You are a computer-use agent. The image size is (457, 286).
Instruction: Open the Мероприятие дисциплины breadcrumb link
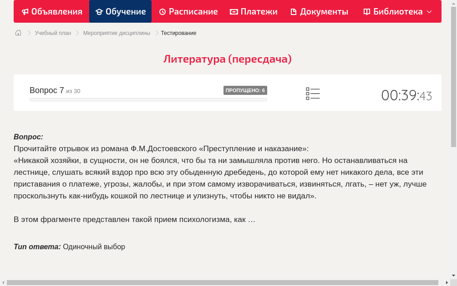pos(117,33)
